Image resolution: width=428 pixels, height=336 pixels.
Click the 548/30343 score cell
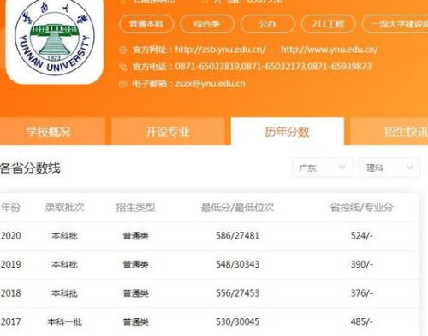click(237, 264)
